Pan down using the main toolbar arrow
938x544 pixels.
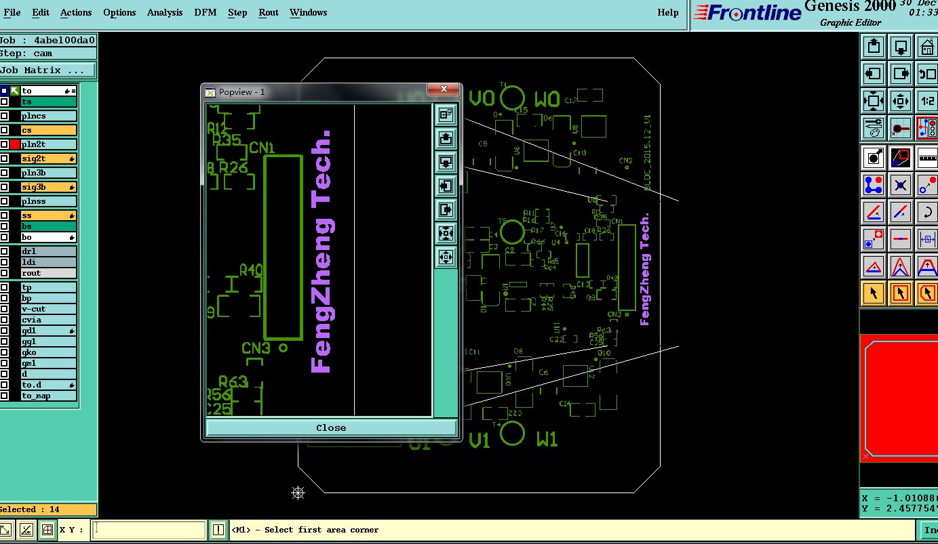pos(901,47)
